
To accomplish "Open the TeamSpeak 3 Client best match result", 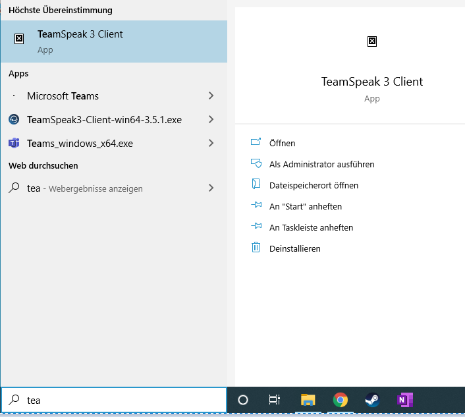I will [x=114, y=42].
